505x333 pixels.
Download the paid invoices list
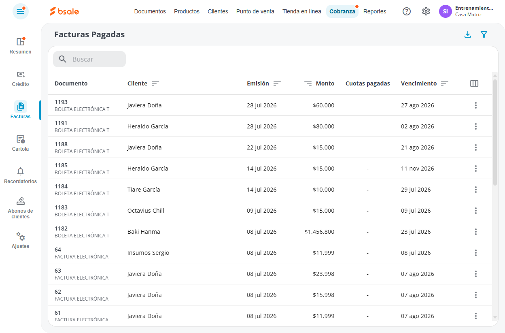[468, 34]
